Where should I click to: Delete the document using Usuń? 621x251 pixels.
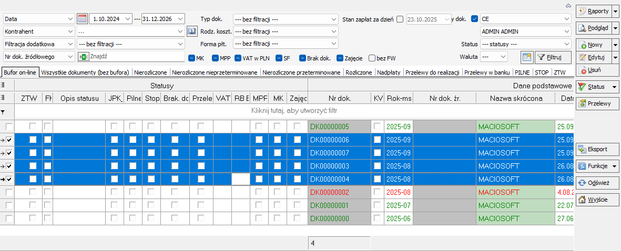coord(597,70)
